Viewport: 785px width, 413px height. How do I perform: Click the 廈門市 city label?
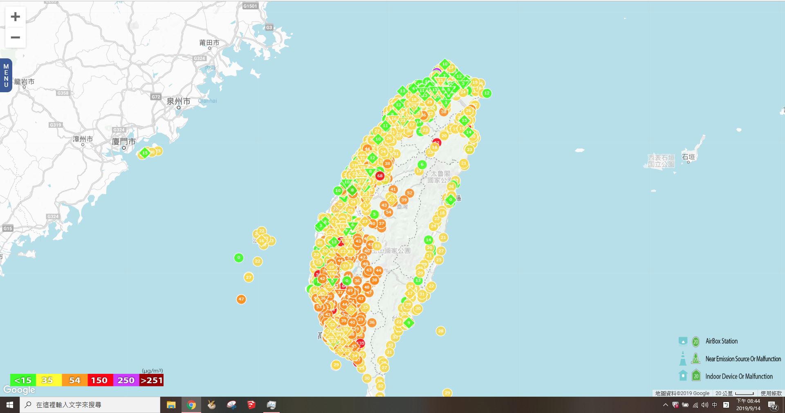click(x=124, y=142)
